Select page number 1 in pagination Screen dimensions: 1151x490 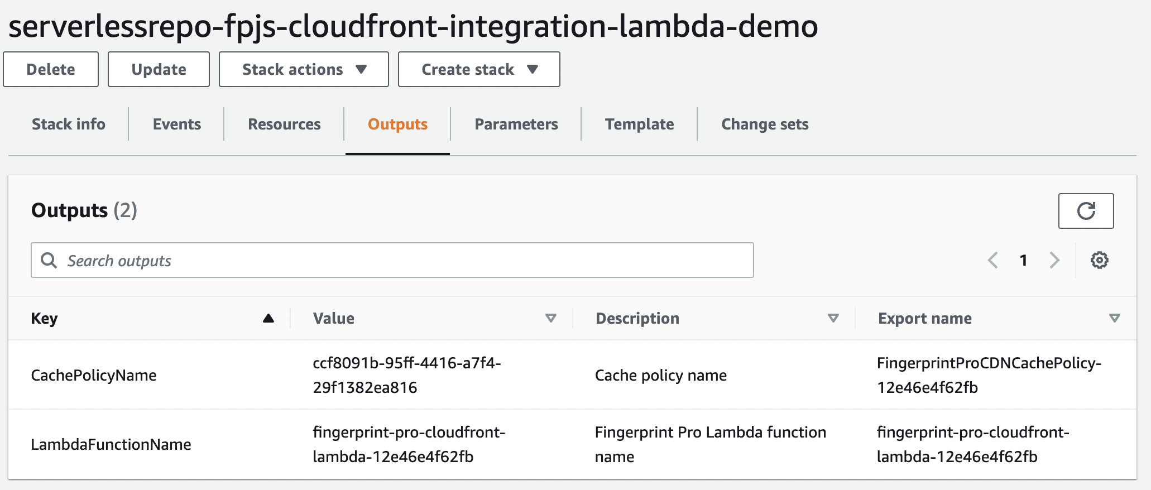1023,260
